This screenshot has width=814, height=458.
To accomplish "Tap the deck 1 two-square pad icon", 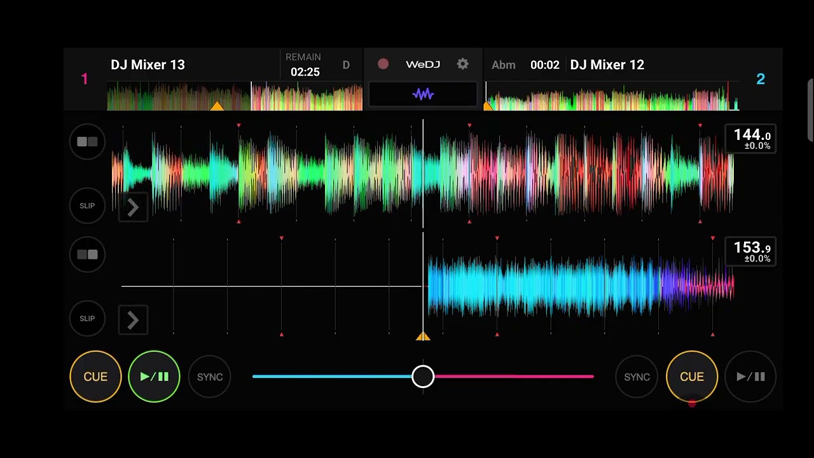I will [x=87, y=142].
